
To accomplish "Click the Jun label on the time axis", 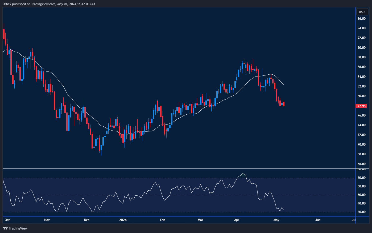I will 318,220.
